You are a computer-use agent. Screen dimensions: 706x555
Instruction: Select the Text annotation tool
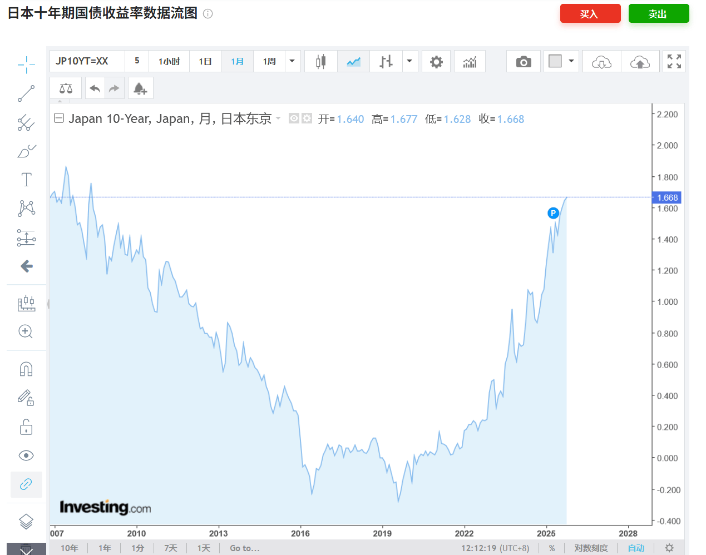coord(26,179)
